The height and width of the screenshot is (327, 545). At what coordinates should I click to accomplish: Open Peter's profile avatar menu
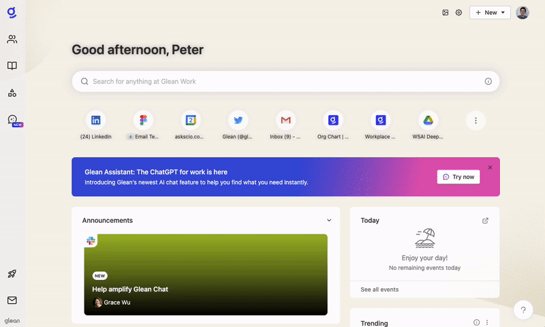[523, 12]
